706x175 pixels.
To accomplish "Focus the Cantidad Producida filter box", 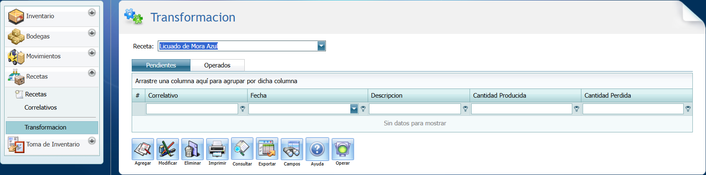I will pyautogui.click(x=522, y=109).
